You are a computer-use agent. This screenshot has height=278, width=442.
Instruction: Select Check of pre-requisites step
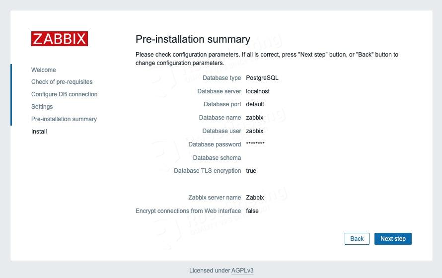62,82
